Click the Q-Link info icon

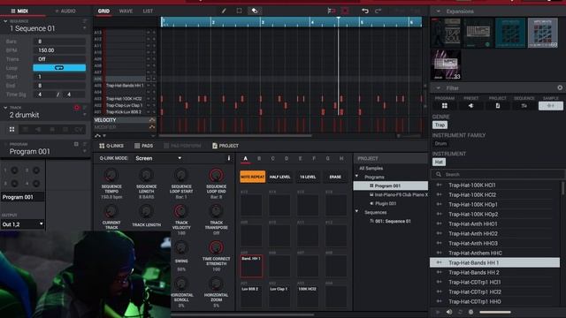click(228, 158)
